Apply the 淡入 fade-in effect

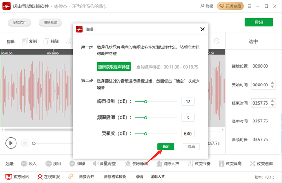29,164
